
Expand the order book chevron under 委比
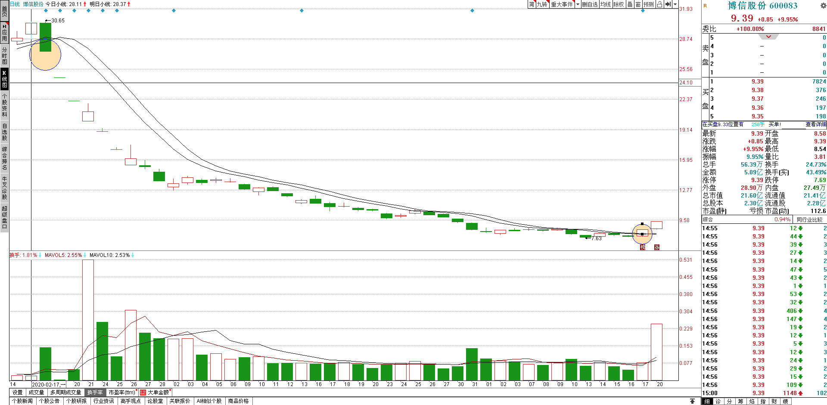(x=768, y=37)
